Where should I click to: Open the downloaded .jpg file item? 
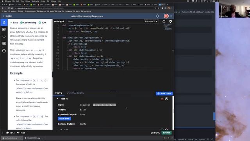34,138
